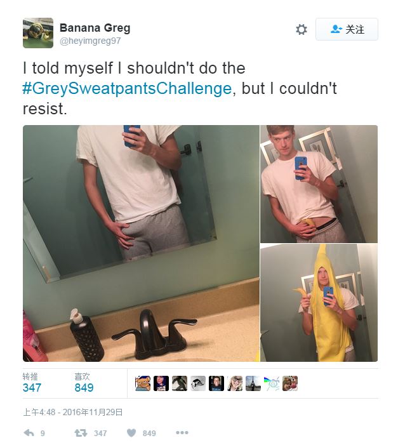Open the three-dot more options icon
The image size is (398, 445).
point(182,432)
